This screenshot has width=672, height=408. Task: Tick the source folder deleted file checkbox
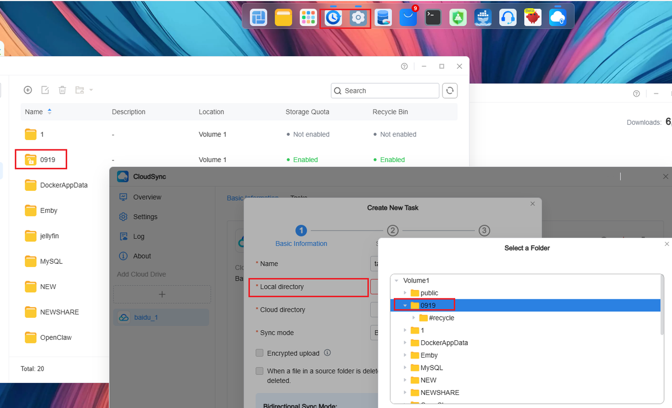click(x=259, y=371)
